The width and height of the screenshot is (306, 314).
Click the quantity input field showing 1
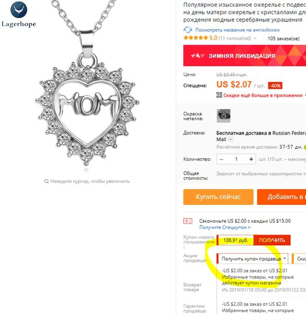pyautogui.click(x=236, y=159)
